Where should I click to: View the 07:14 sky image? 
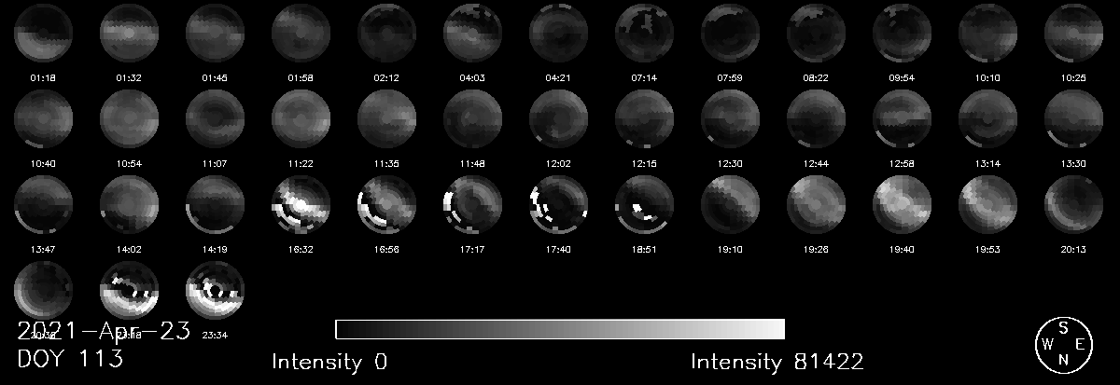pyautogui.click(x=644, y=33)
